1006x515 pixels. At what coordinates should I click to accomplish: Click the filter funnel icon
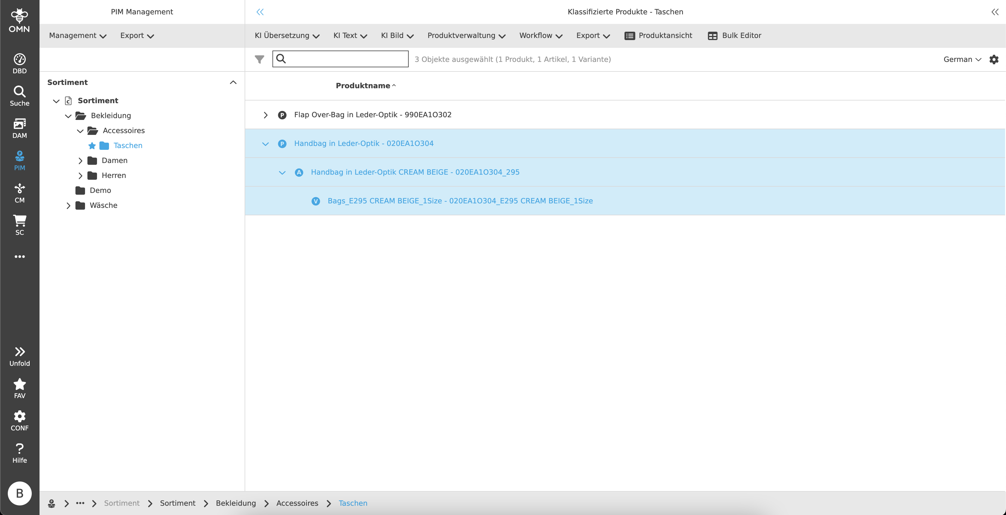point(259,59)
